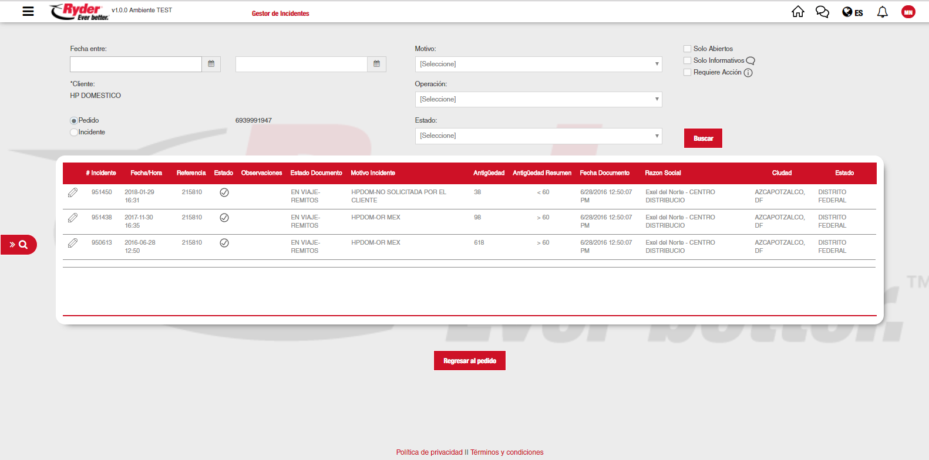Open calendar for the end date
Screen dimensions: 929x460
(377, 64)
